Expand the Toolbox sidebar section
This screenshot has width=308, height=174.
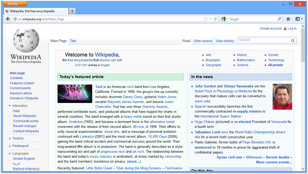coord(10,138)
